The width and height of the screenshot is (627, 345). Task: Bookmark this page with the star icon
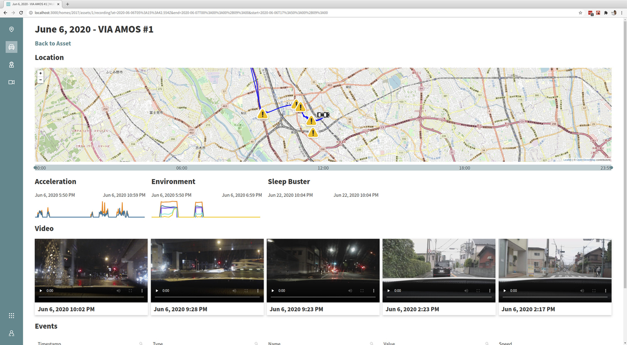[580, 13]
